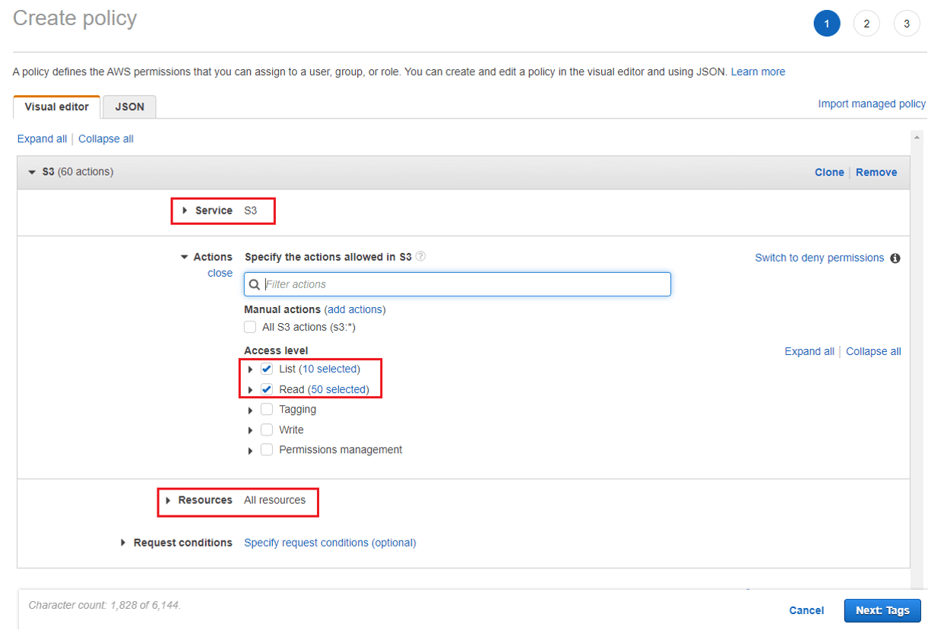Click Expand all beside Access level
Screen dimensions: 928x640
(809, 351)
